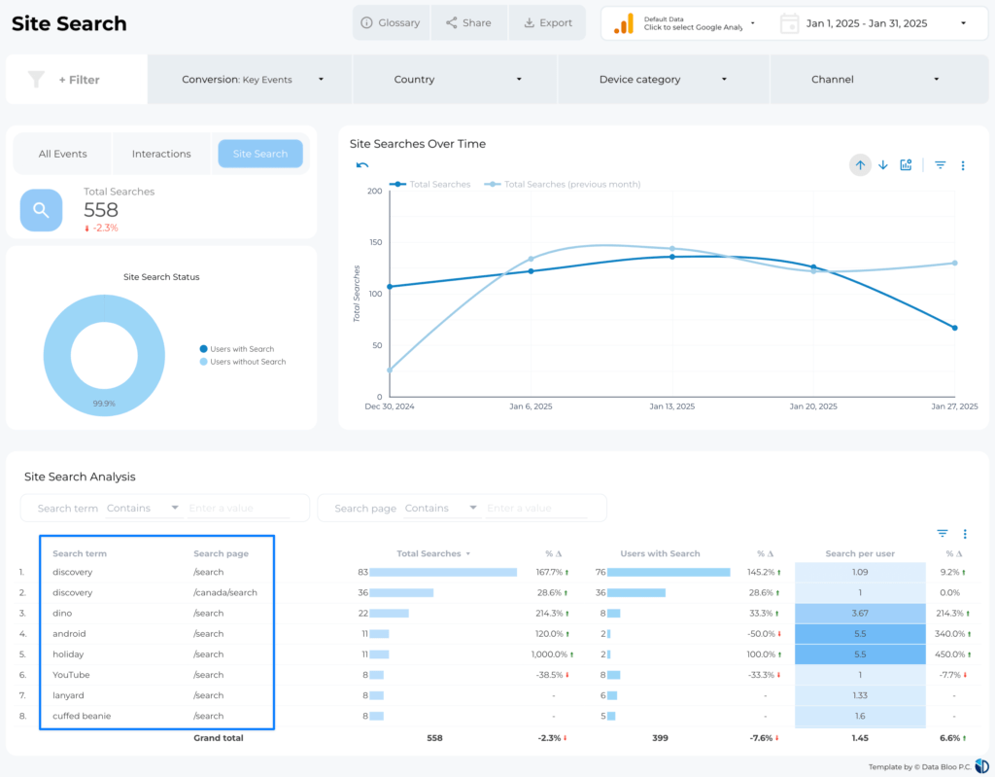Click the table filter icon

point(943,533)
